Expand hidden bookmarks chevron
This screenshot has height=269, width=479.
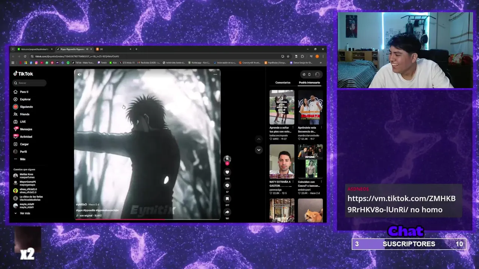(321, 62)
